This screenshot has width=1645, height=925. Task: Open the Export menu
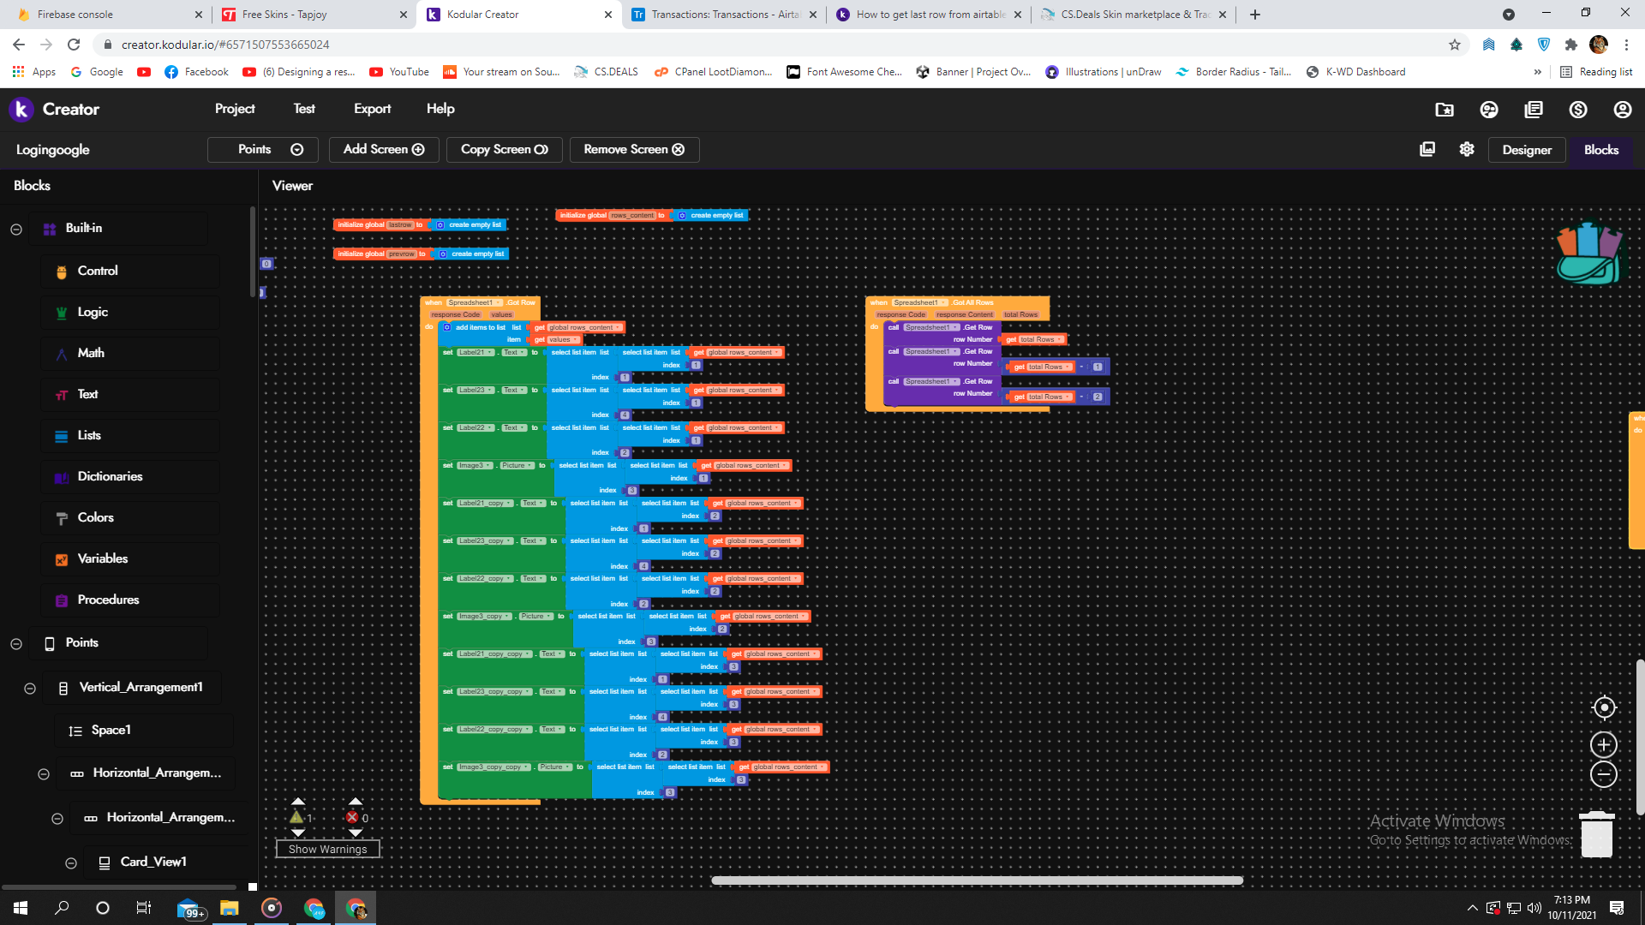click(372, 109)
